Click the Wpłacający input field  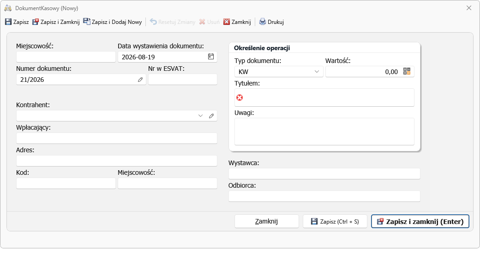coord(117,138)
